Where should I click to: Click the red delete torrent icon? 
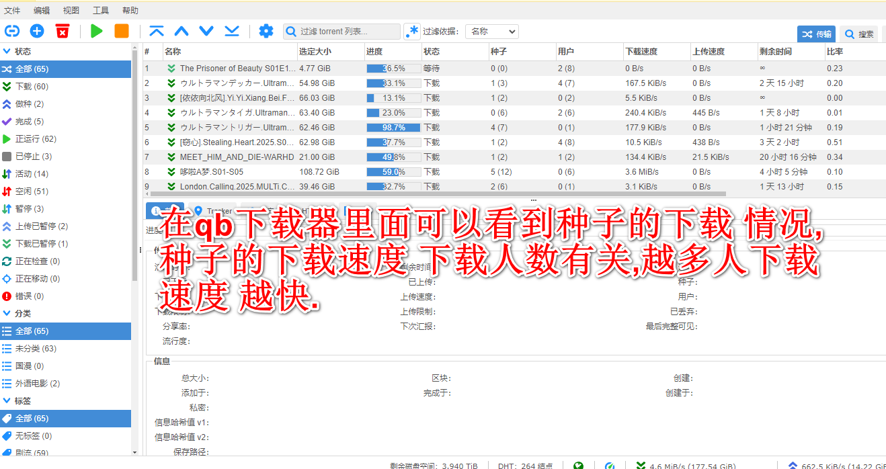point(63,31)
